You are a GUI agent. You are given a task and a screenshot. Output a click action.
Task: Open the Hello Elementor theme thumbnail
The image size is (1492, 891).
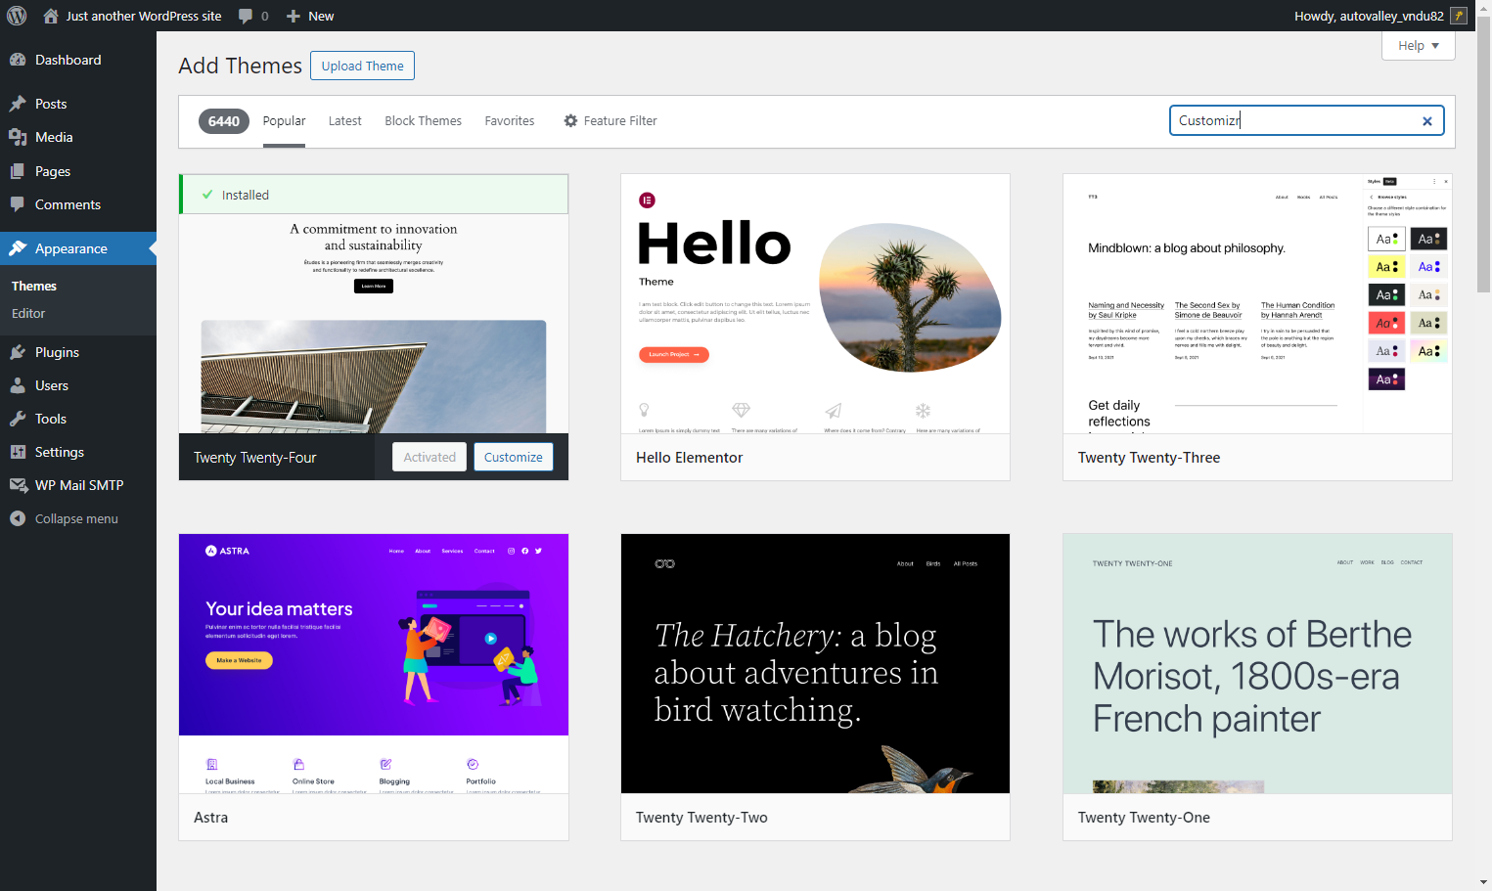[x=815, y=304]
